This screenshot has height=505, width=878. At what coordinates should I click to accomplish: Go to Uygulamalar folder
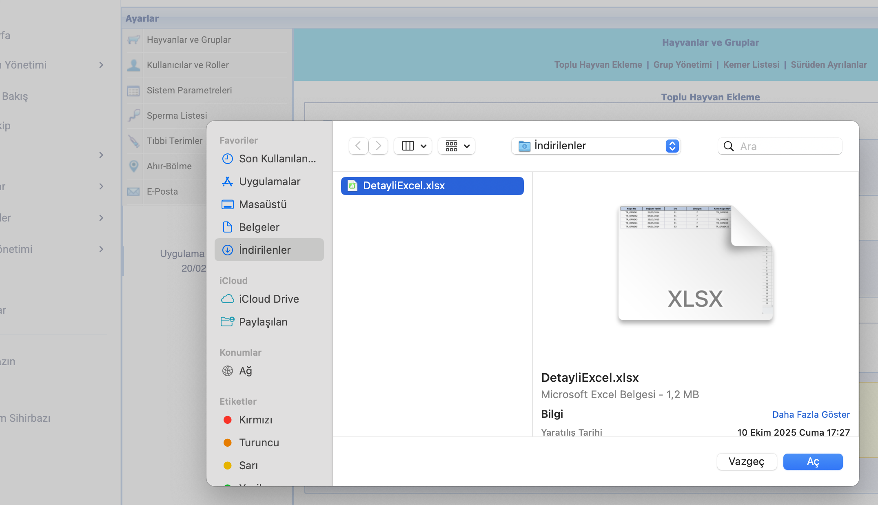tap(269, 182)
